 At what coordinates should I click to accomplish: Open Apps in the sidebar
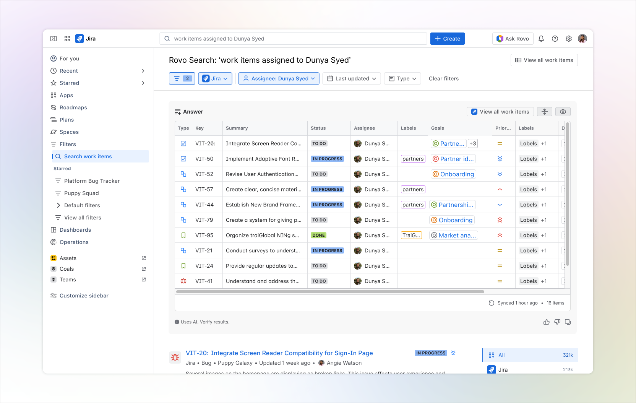[100, 95]
